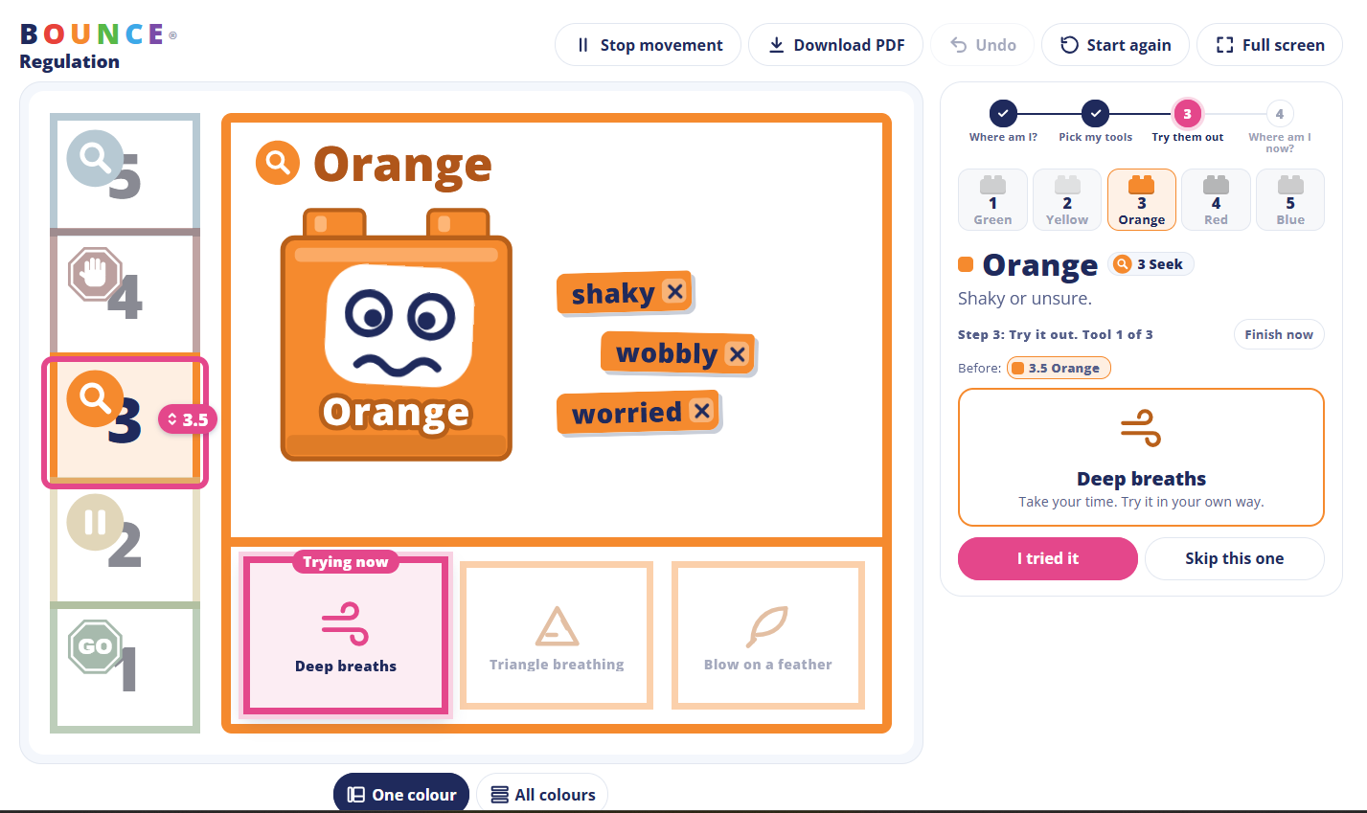Image resolution: width=1367 pixels, height=813 pixels.
Task: Select the Triangle breathing tool card
Action: point(557,635)
